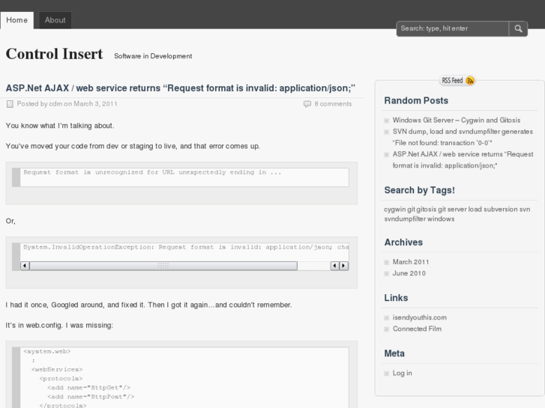The height and width of the screenshot is (408, 545).
Task: Click the orange RSS feed icon
Action: point(470,81)
